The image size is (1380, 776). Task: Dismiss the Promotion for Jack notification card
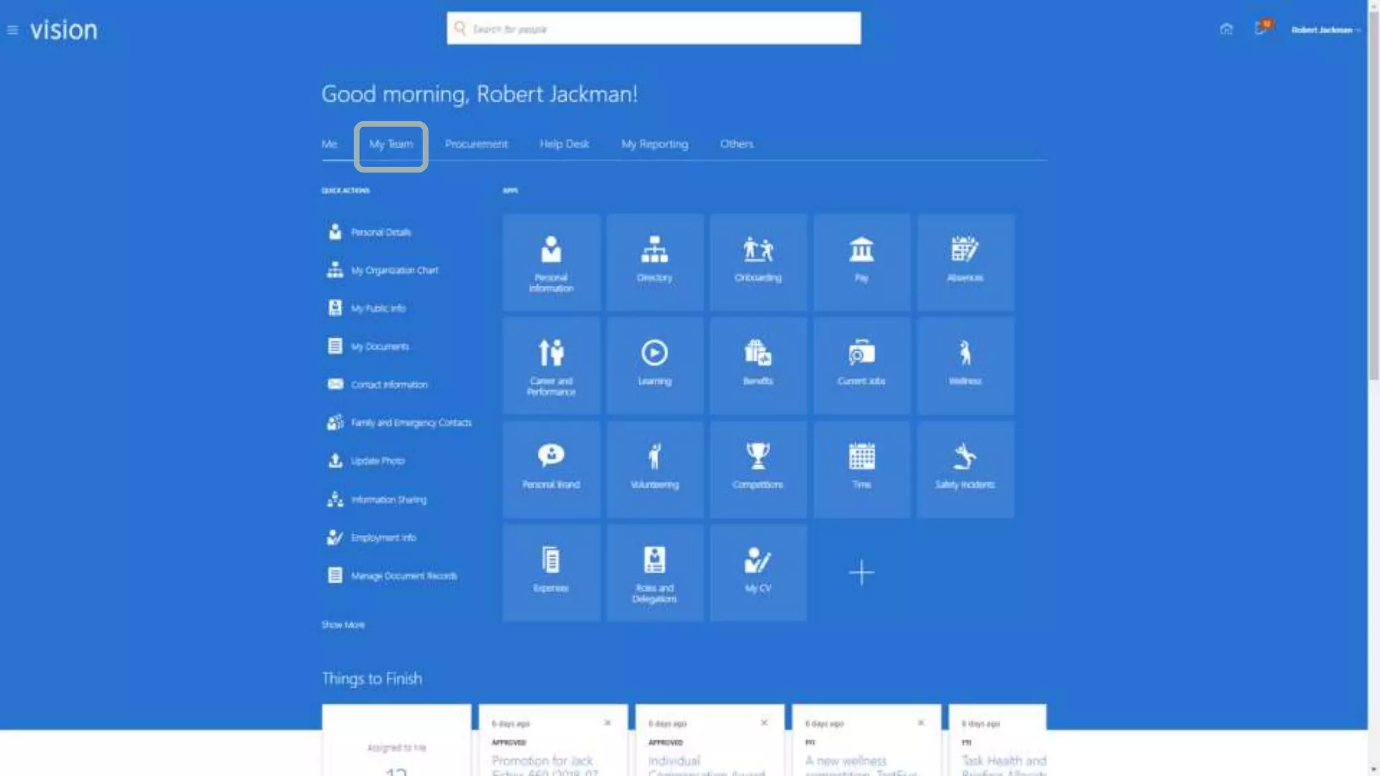(x=607, y=722)
